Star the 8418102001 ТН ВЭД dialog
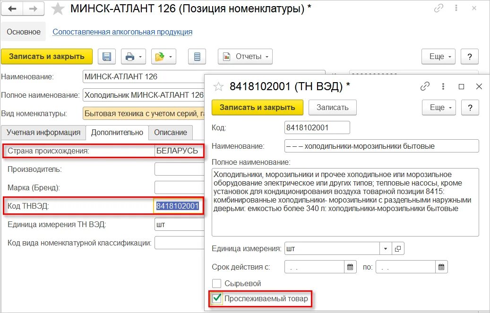490x313 pixels. [218, 86]
